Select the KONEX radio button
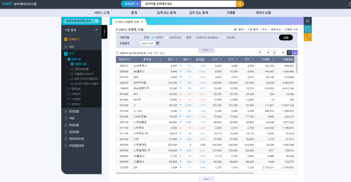The image size is (351, 182). tap(224, 38)
